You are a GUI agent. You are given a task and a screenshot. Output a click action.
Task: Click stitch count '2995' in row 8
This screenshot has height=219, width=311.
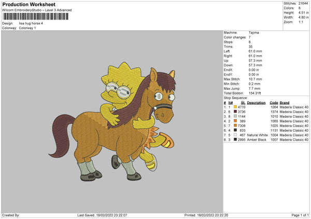coord(242,140)
